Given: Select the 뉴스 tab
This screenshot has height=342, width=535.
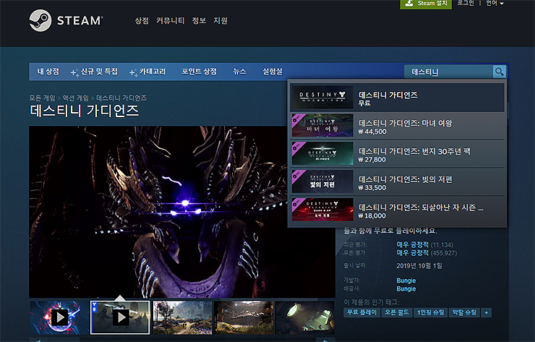Looking at the screenshot, I should pyautogui.click(x=239, y=72).
